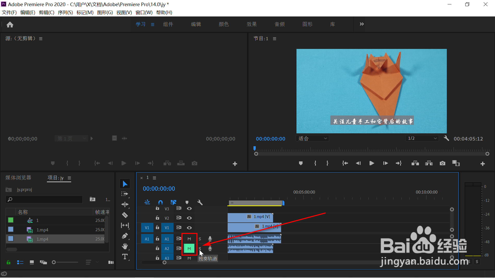Screen dimensions: 495x278
Task: Switch to 媒体浏览器 tab
Action: click(x=18, y=178)
